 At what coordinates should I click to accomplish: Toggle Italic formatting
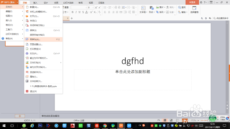(x=76, y=12)
